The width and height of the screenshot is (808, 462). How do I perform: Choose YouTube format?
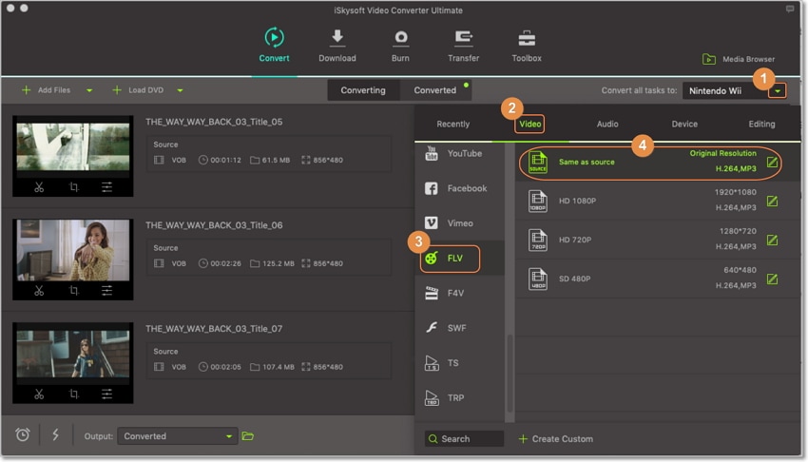[459, 153]
